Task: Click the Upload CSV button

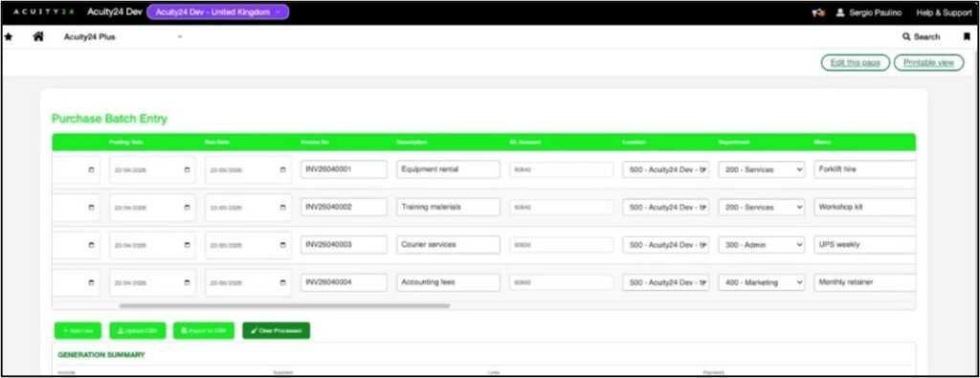Action: 138,330
